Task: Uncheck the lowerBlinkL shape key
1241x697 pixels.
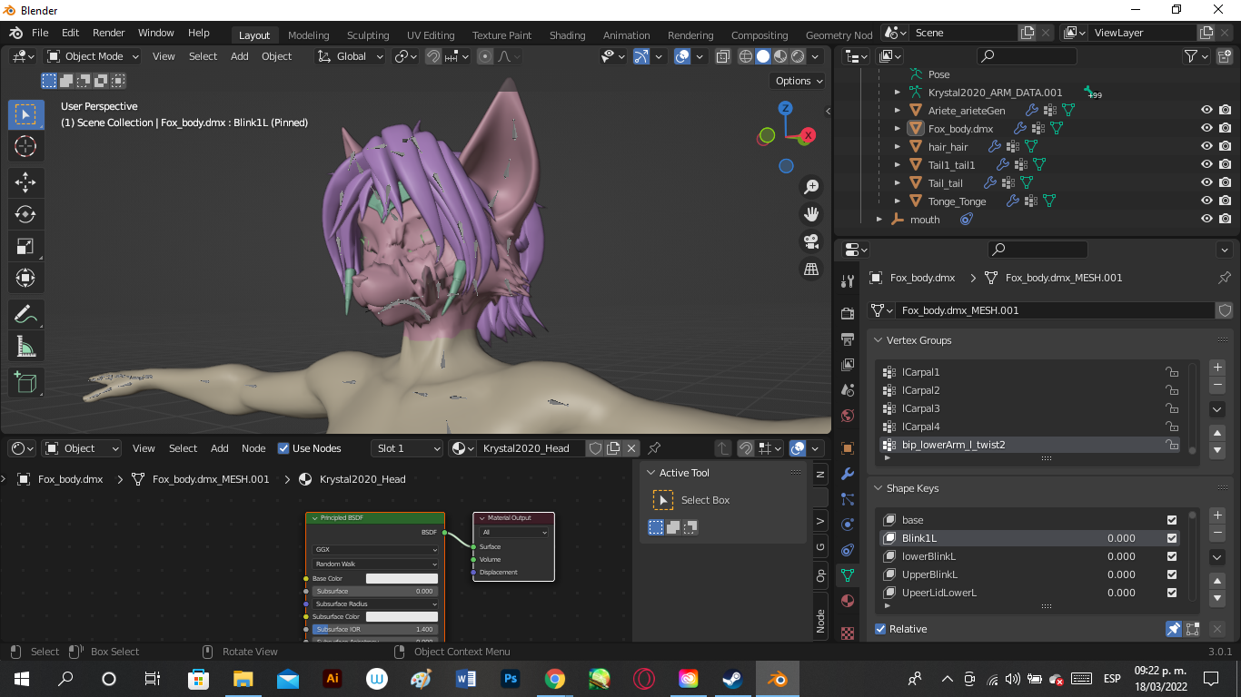Action: click(x=1172, y=556)
